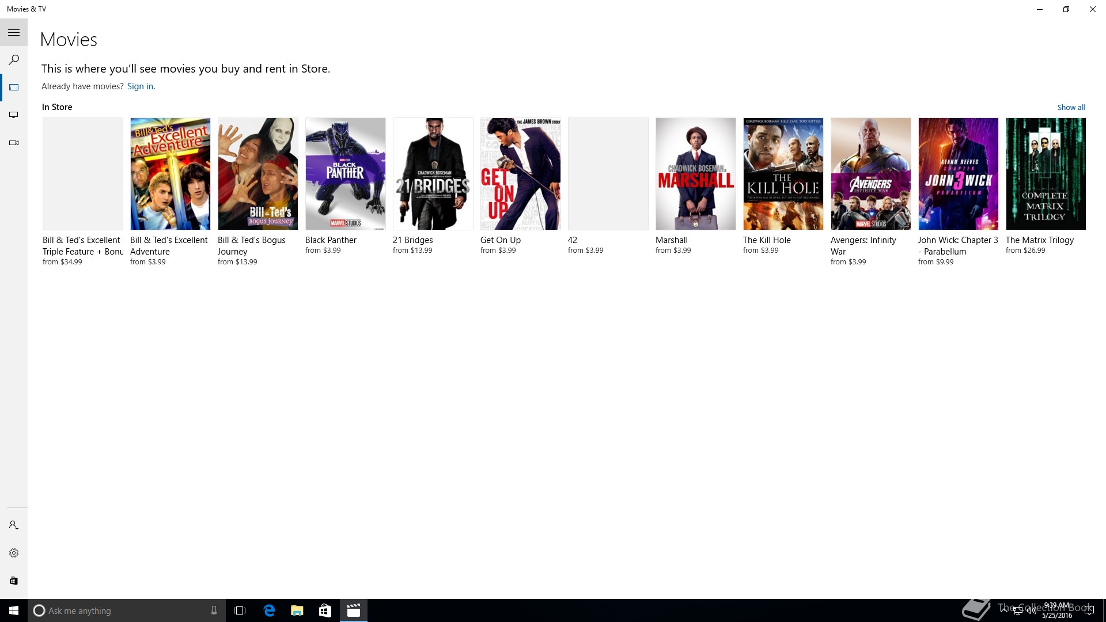Image resolution: width=1106 pixels, height=622 pixels.
Task: Click the Sign in link
Action: tap(140, 86)
